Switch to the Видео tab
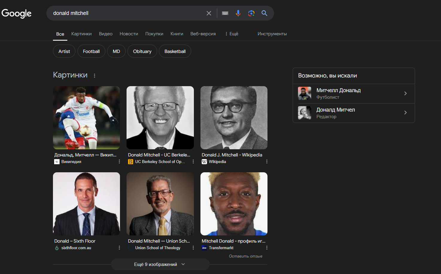The width and height of the screenshot is (441, 274). click(x=106, y=34)
